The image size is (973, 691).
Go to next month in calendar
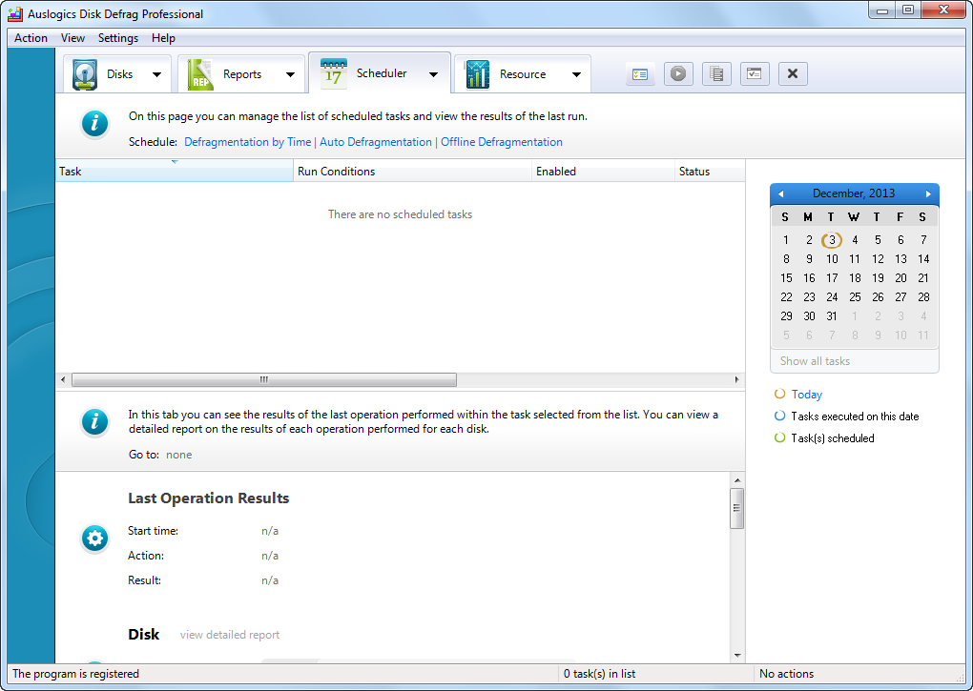[x=928, y=194]
